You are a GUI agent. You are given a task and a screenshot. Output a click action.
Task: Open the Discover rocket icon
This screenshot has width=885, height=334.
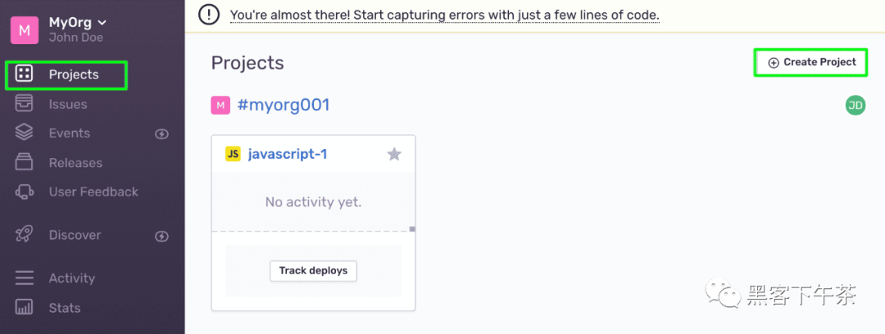(25, 235)
